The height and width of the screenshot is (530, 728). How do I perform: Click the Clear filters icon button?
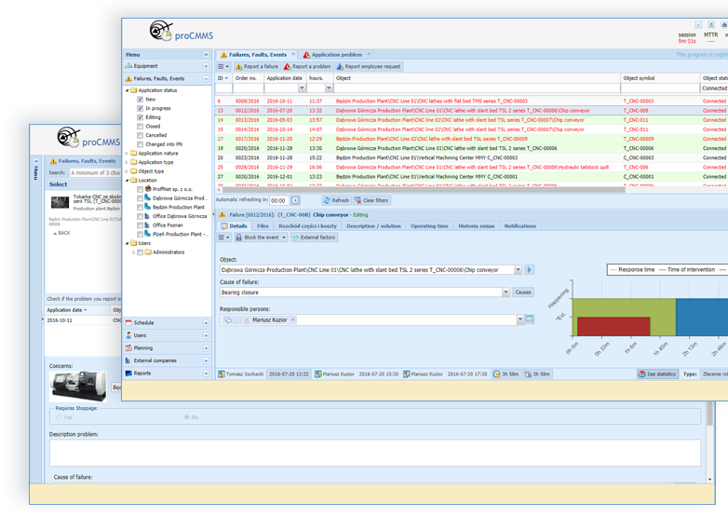(x=371, y=200)
